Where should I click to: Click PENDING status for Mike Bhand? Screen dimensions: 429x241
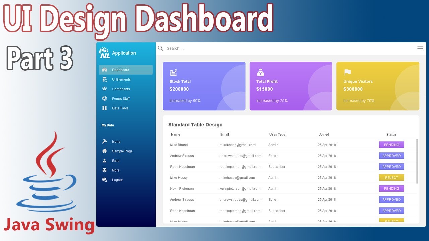click(x=391, y=145)
